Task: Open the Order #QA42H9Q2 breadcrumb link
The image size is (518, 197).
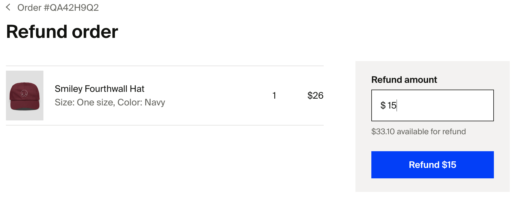Action: click(58, 8)
